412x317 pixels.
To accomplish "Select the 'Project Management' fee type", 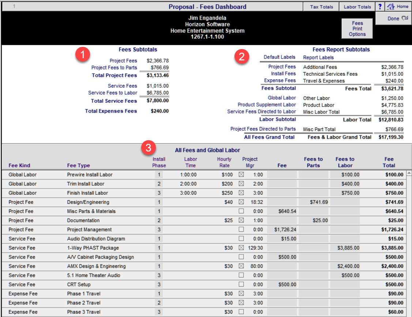I will point(89,230).
